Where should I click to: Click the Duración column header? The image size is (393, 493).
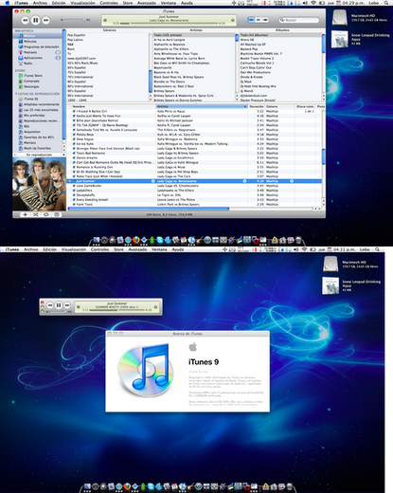(257, 107)
